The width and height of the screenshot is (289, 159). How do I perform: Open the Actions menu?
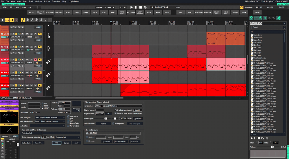click(47, 1)
